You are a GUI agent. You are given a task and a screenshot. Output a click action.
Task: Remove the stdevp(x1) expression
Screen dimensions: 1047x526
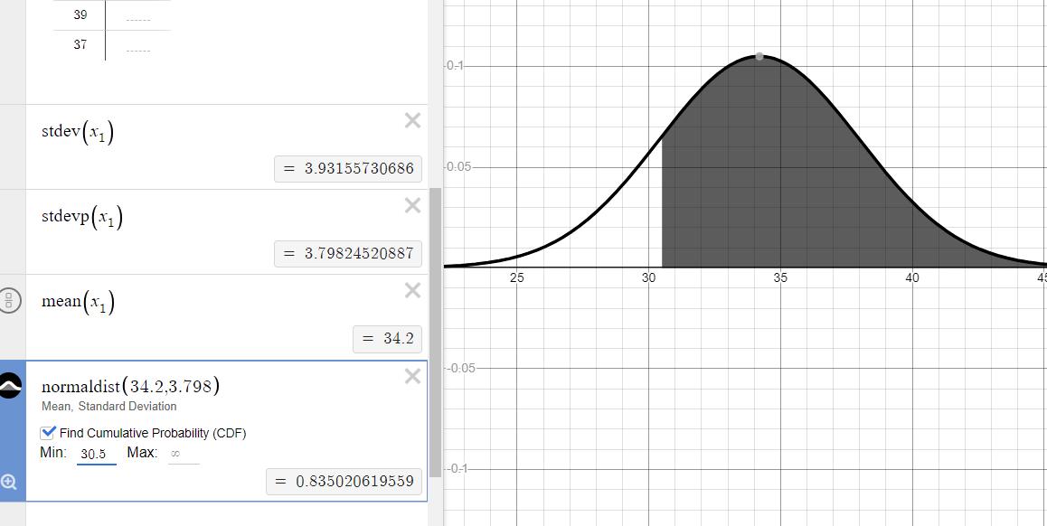pyautogui.click(x=412, y=206)
